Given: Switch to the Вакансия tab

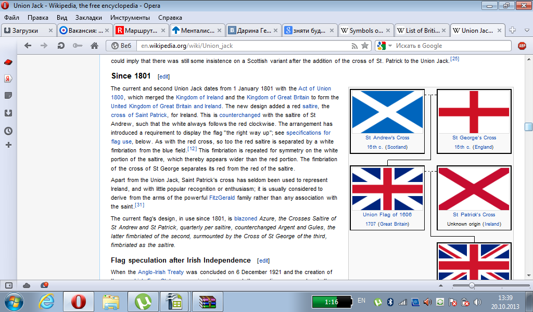Looking at the screenshot, I should tap(85, 31).
